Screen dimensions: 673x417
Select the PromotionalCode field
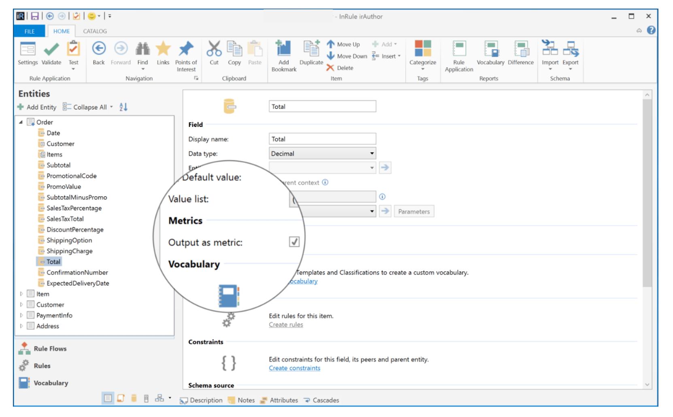coord(71,176)
